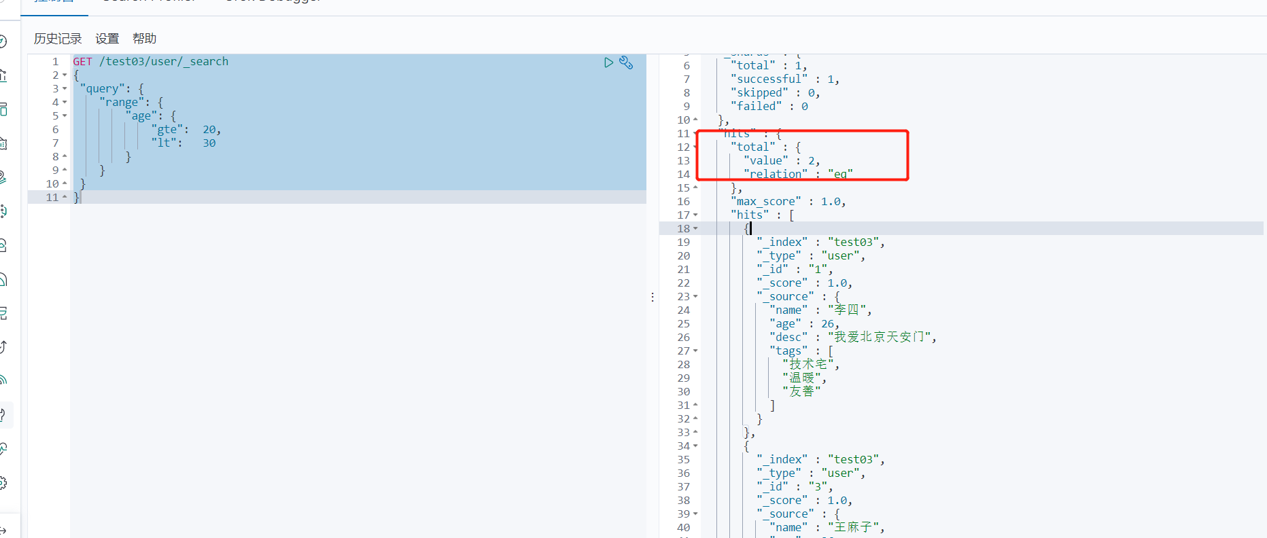
Task: Click "max_score" : 1.0 in the response
Action: (x=788, y=201)
